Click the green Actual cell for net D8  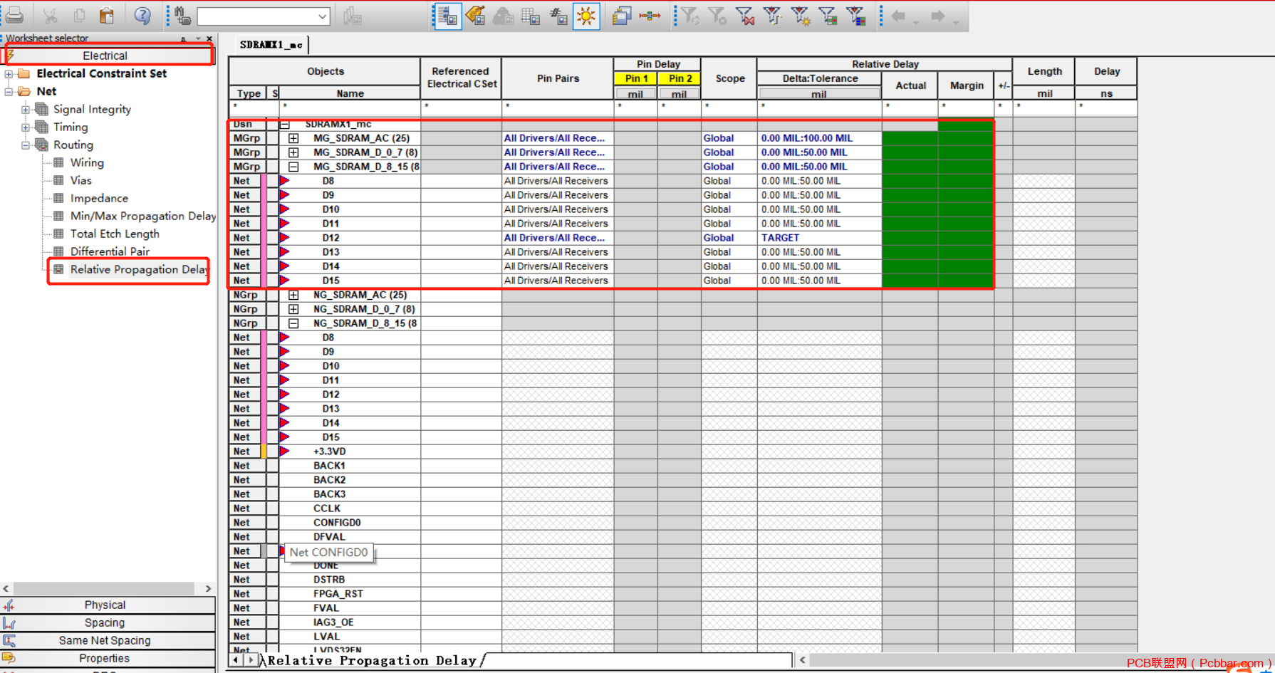[x=910, y=181]
